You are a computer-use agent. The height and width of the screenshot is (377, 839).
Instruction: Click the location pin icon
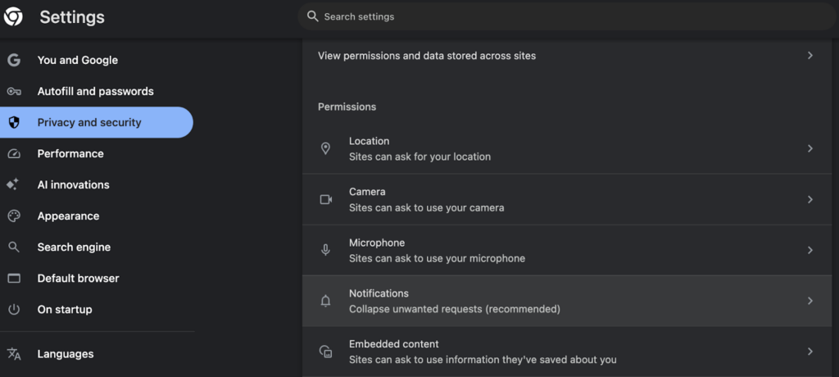(x=325, y=148)
